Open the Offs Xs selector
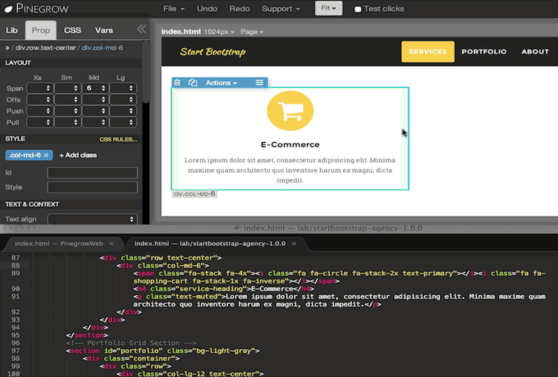This screenshot has height=377, width=558. (x=40, y=100)
